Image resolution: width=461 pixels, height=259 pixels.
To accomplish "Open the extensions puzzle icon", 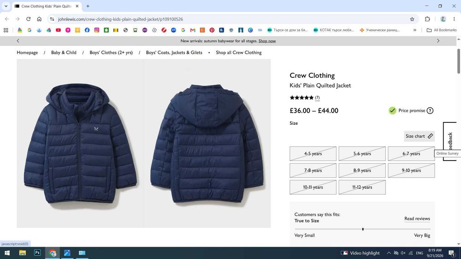I will pyautogui.click(x=427, y=19).
